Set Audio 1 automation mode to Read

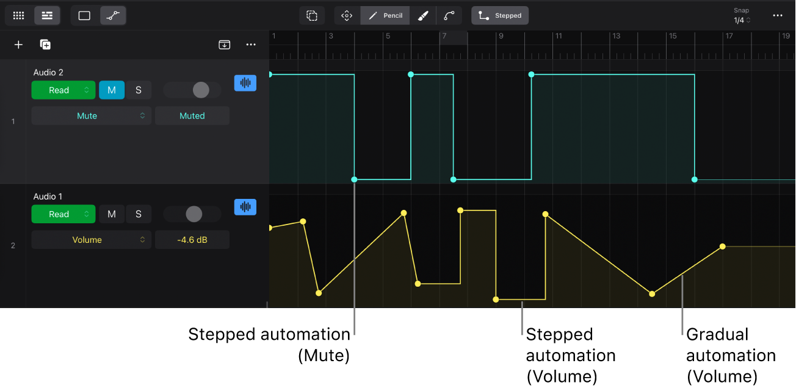coord(63,214)
